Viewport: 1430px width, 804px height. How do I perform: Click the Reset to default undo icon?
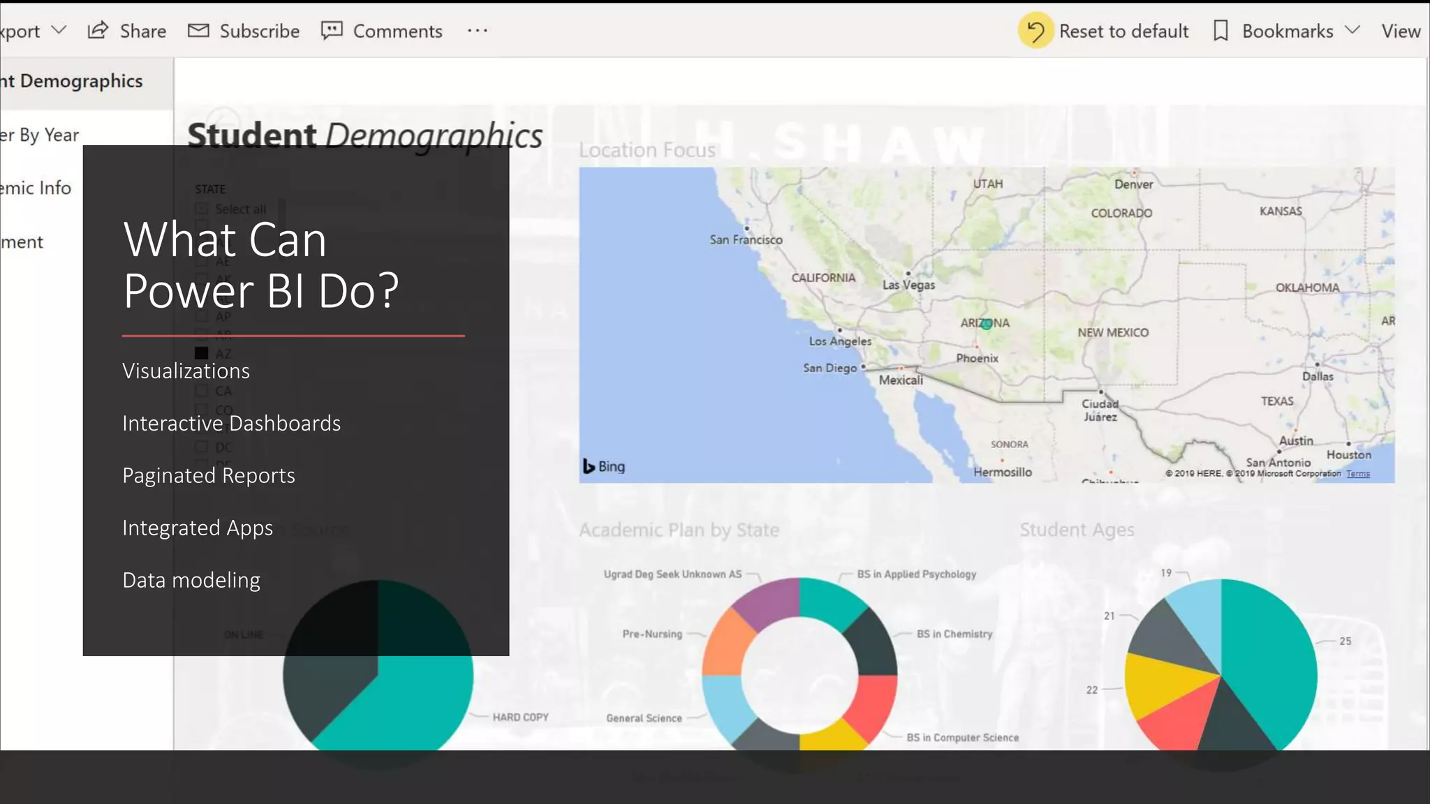(x=1035, y=31)
